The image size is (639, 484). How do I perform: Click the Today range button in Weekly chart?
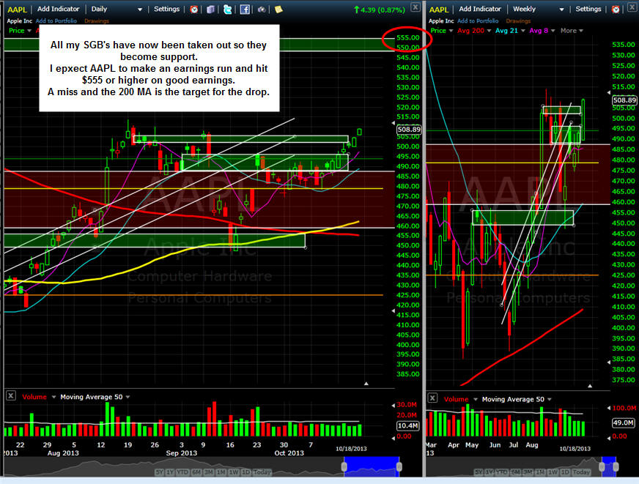[582, 472]
